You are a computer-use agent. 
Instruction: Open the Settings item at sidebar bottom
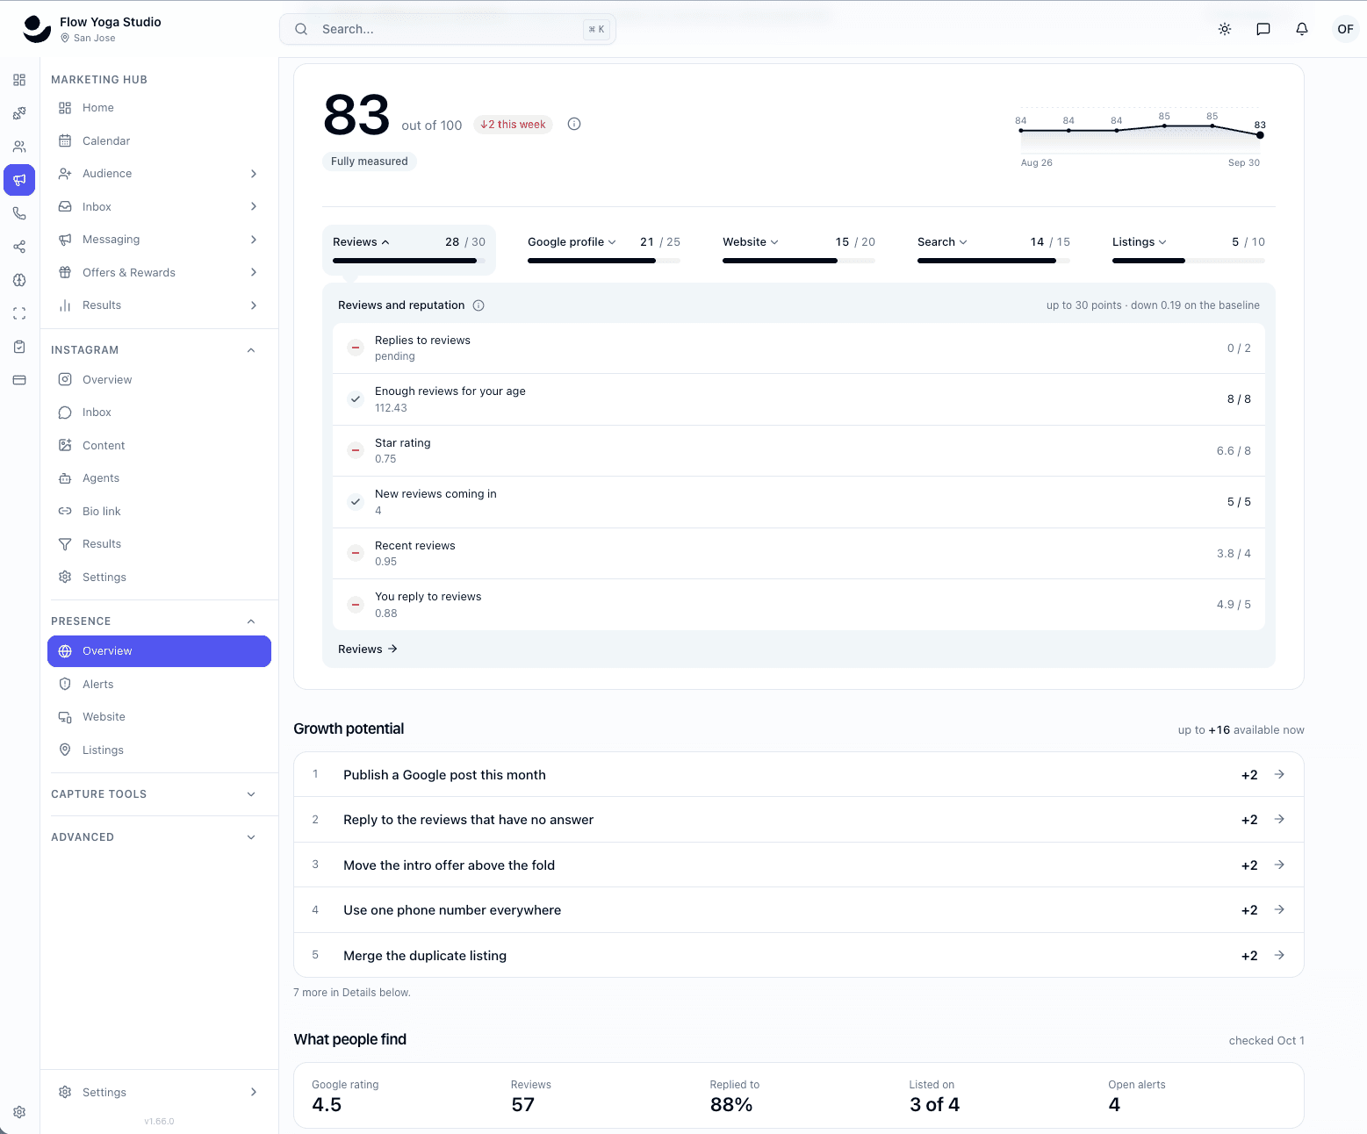(159, 1093)
